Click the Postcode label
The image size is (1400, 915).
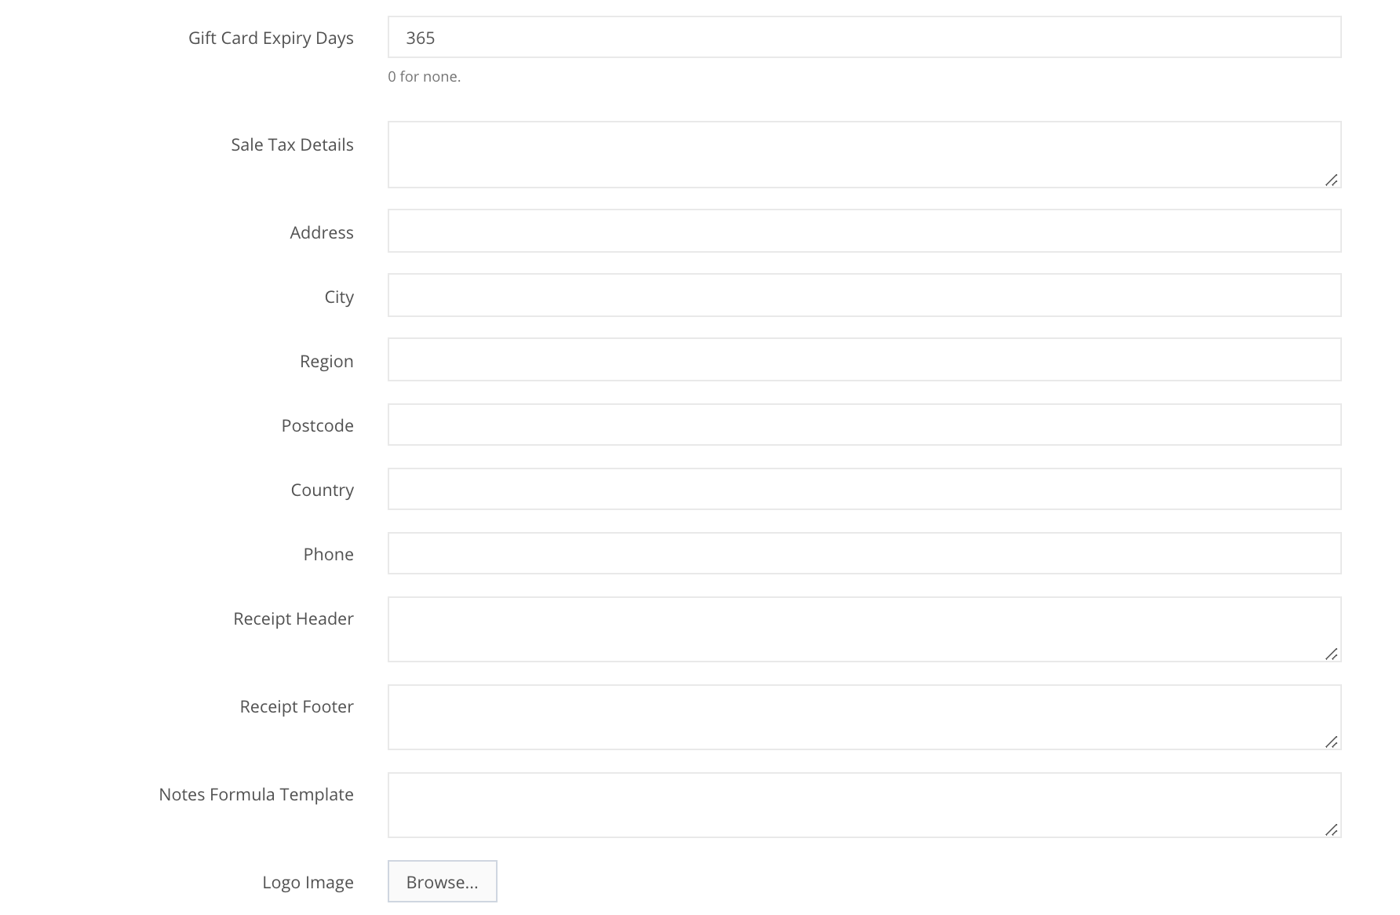point(317,425)
